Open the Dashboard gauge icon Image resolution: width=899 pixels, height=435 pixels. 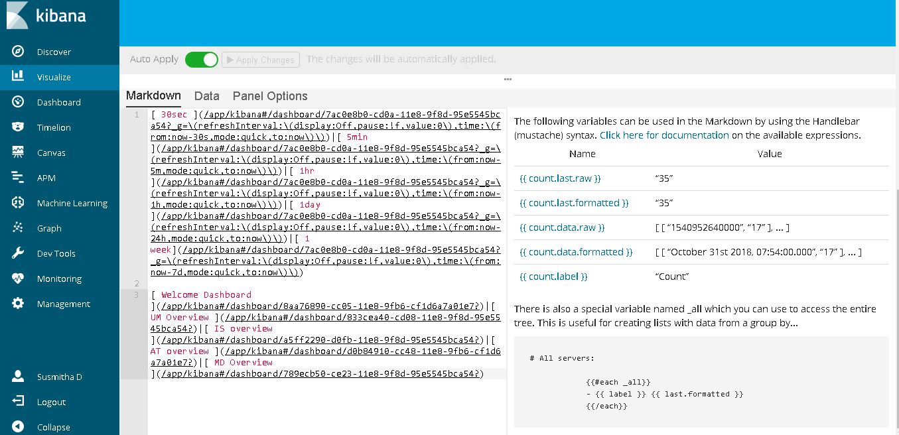coord(18,102)
